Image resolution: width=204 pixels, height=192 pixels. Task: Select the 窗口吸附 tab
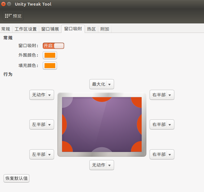(x=73, y=29)
